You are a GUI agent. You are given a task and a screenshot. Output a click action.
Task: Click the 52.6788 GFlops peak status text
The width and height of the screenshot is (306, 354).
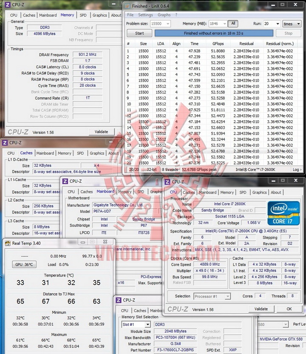point(199,170)
